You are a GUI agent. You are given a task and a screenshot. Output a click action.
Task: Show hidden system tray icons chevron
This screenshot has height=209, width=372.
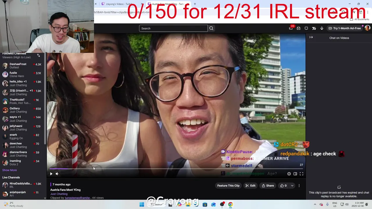point(315,204)
